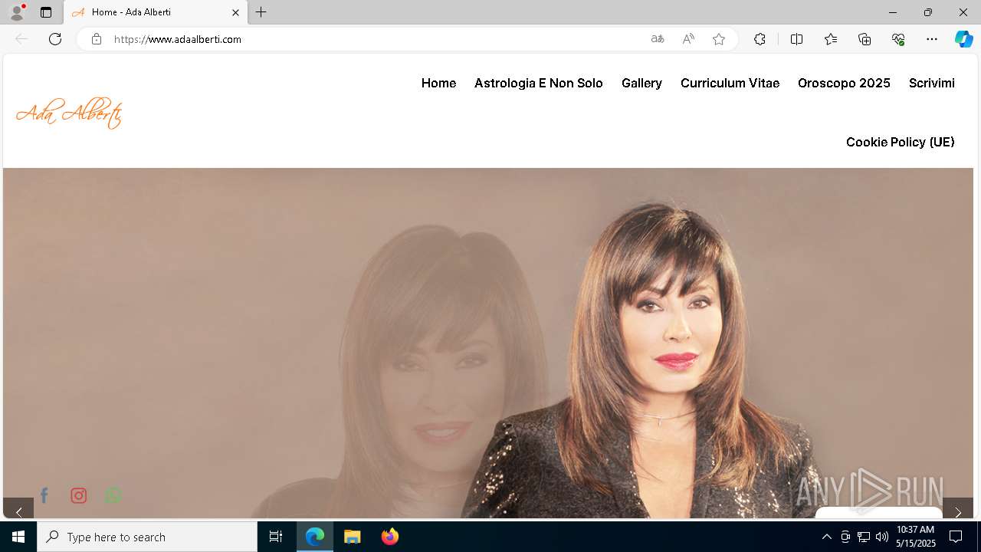Open Astrologia E Non Solo page
Image resolution: width=981 pixels, height=552 pixels.
[539, 83]
